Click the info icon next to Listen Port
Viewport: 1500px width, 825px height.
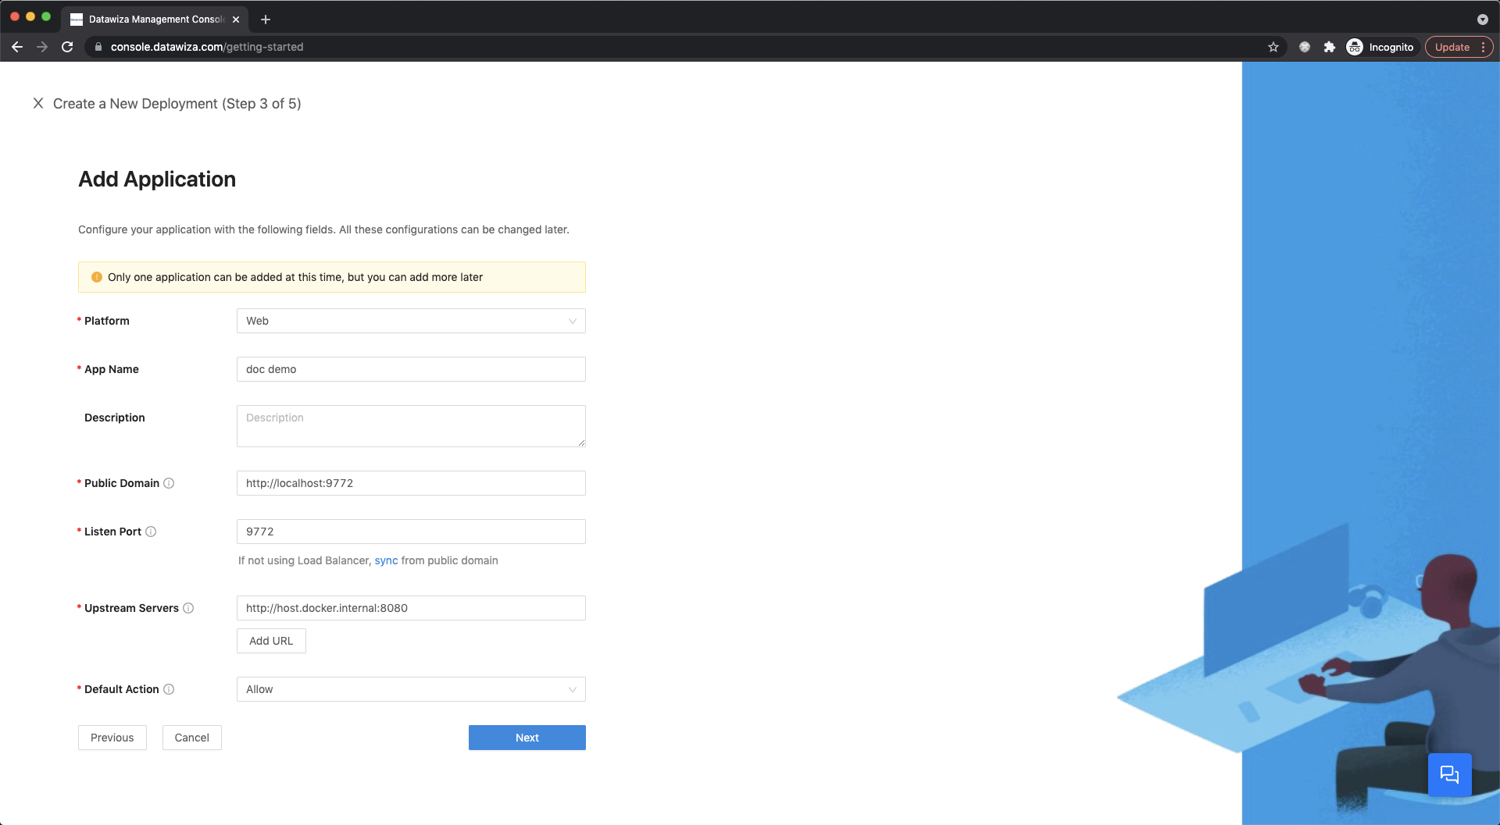coord(151,532)
